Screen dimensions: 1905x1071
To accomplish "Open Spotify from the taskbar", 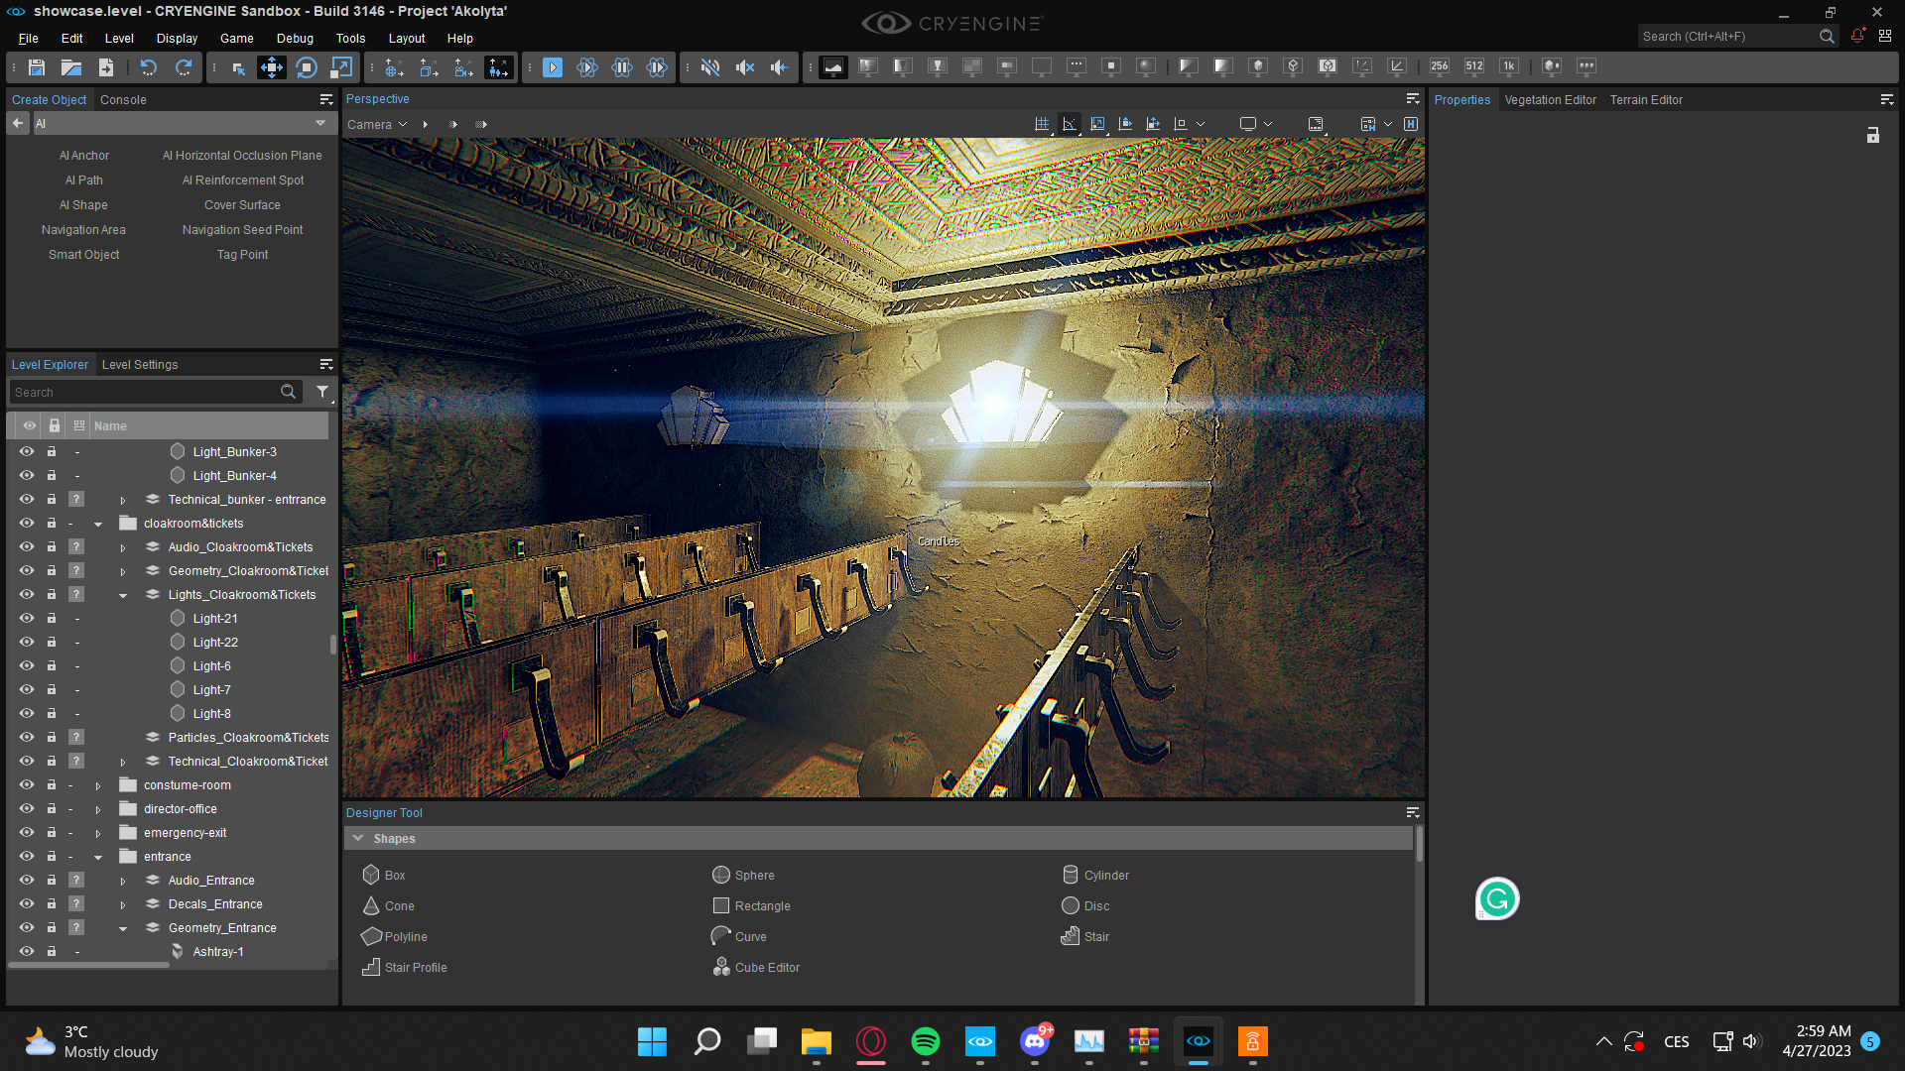I will pyautogui.click(x=925, y=1041).
